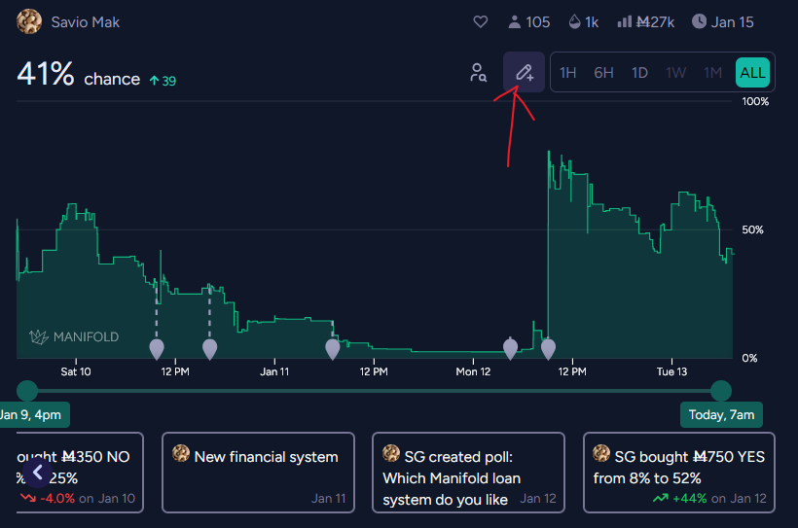Select the 1H time range
The width and height of the screenshot is (798, 528).
click(x=568, y=72)
